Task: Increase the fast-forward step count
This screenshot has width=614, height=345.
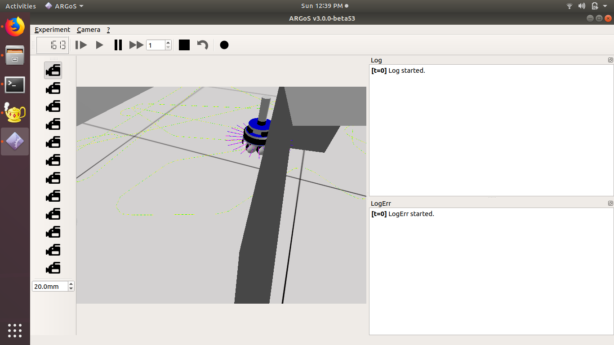Action: pos(168,43)
